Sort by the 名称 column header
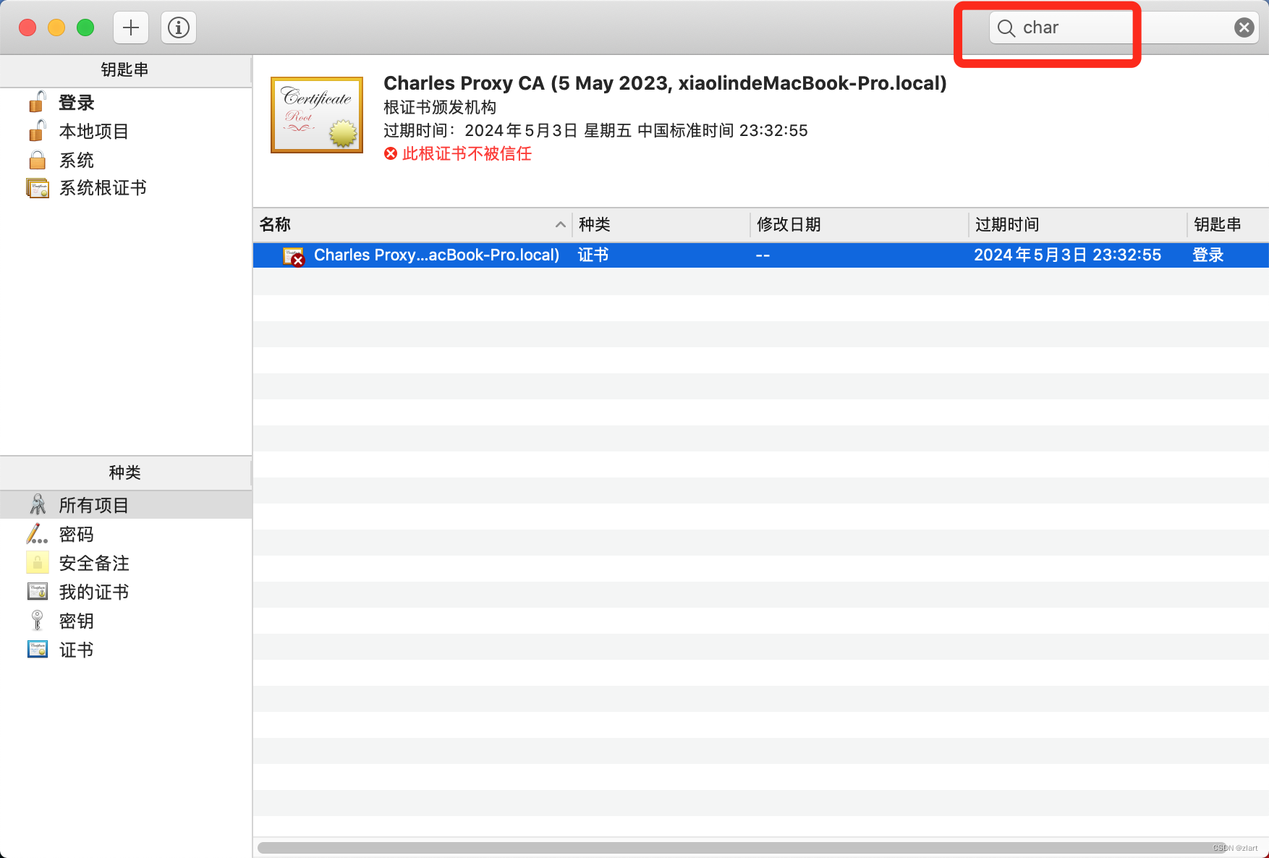1269x858 pixels. 412,225
